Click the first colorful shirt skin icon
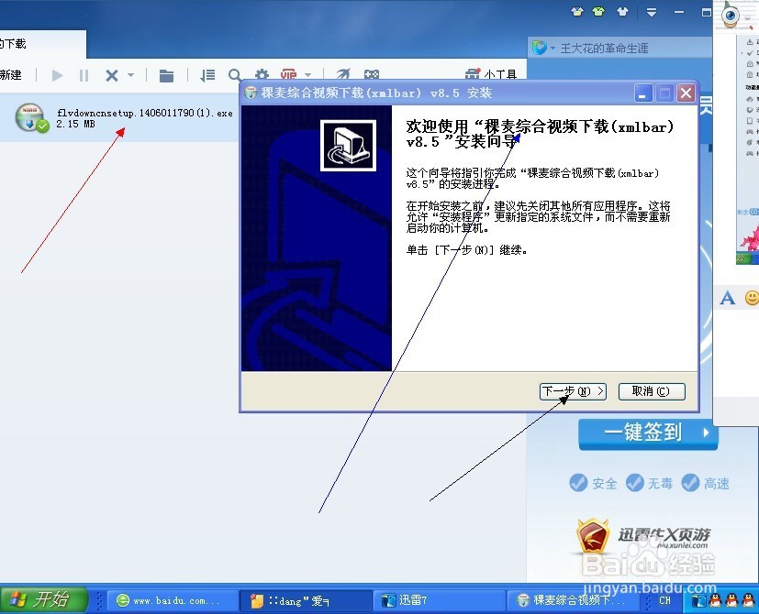The height and width of the screenshot is (614, 759). tap(577, 12)
